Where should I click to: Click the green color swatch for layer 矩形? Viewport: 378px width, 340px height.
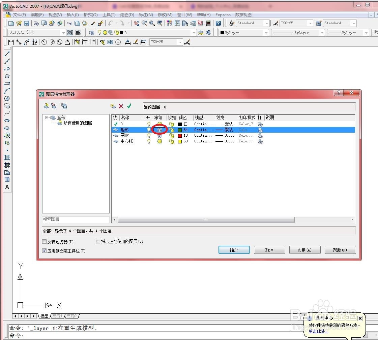click(x=180, y=130)
